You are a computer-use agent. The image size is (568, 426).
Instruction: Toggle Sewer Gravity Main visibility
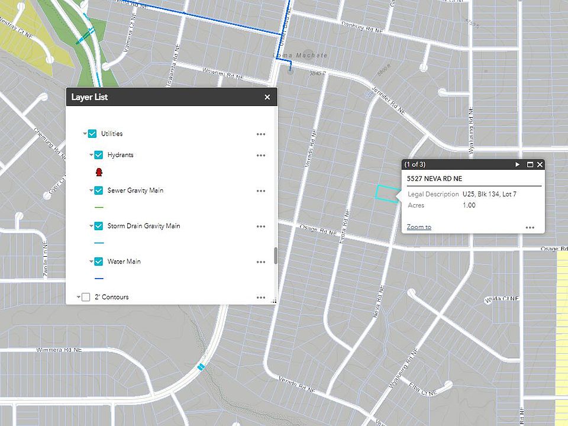[x=99, y=191]
